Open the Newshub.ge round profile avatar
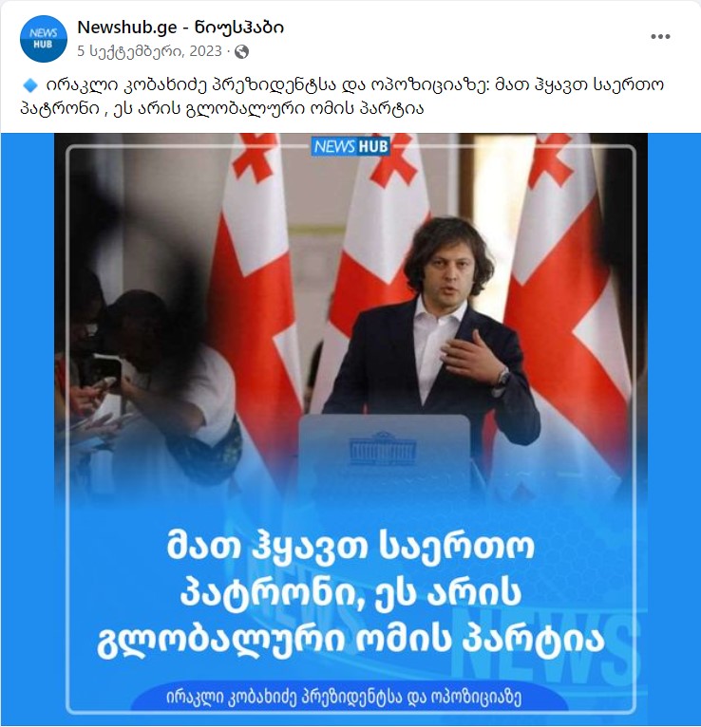 tap(43, 39)
